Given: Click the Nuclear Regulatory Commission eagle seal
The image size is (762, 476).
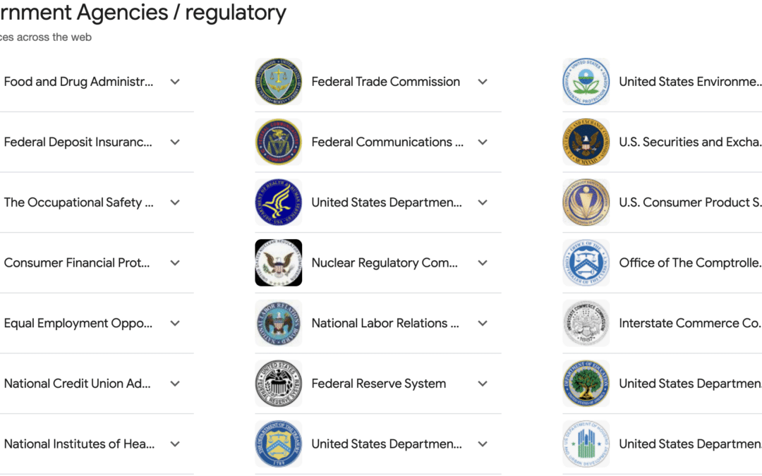Looking at the screenshot, I should point(278,263).
